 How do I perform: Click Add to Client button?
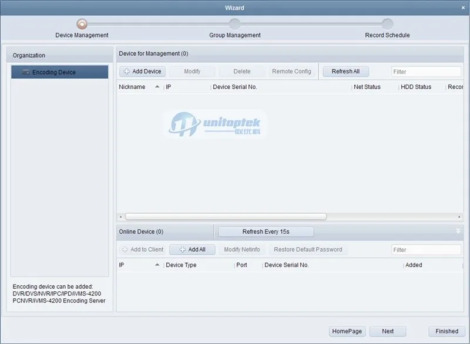click(142, 249)
